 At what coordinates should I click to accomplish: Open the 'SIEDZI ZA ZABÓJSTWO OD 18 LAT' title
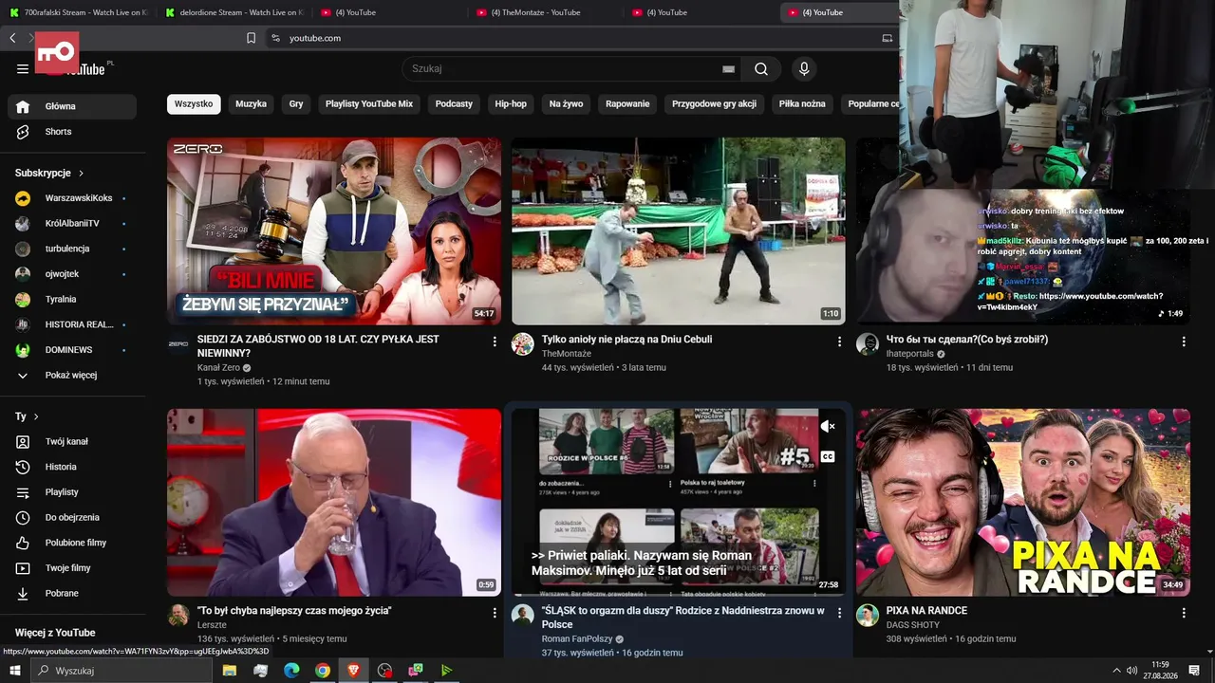coord(318,346)
